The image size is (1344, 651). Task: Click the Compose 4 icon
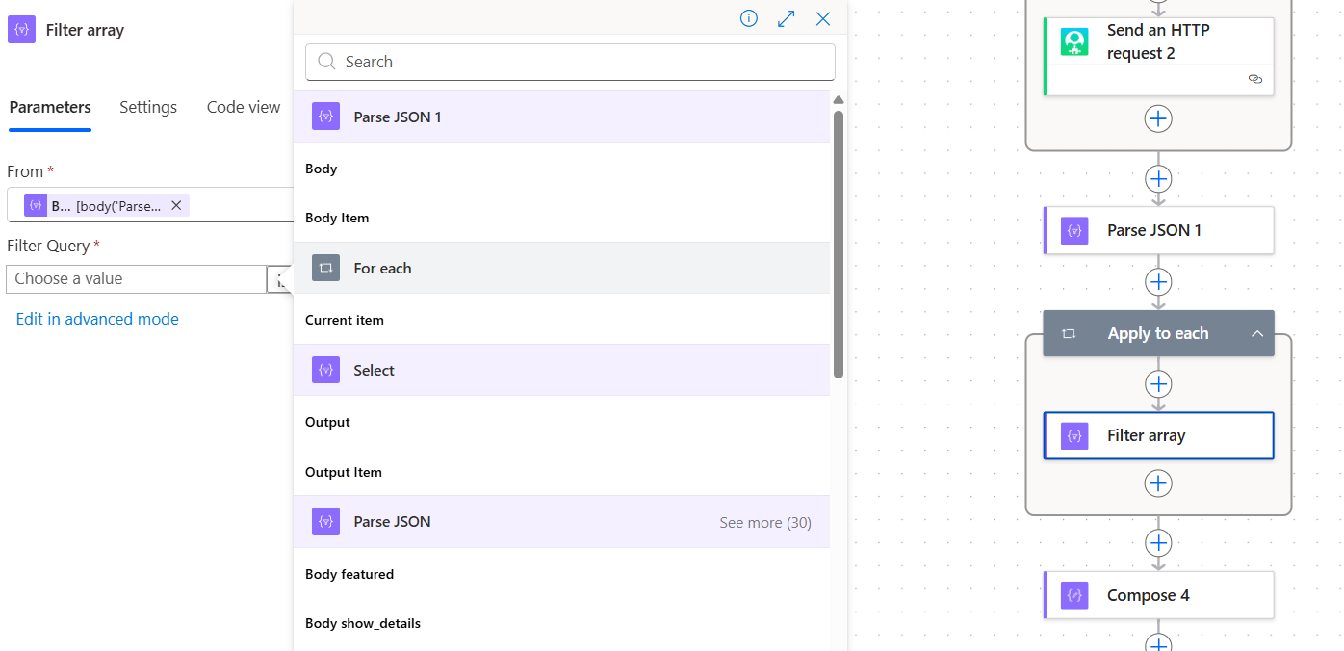pos(1074,595)
